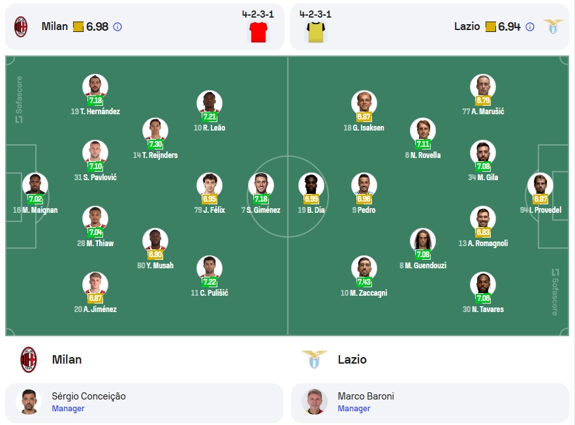Screen dimensions: 575x425
Task: Click the M. Guendouzi name label
Action: point(423,266)
